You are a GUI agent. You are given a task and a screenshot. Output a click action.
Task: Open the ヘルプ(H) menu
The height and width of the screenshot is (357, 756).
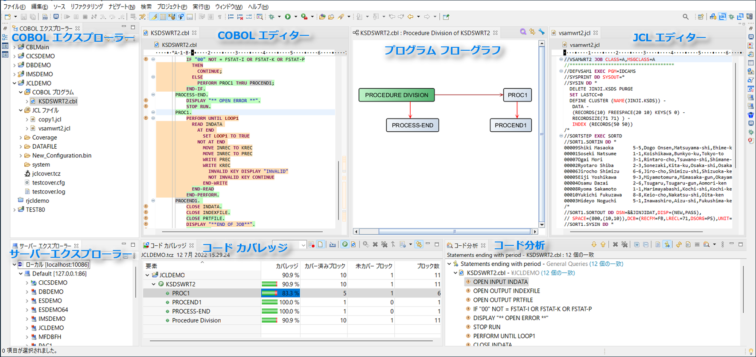point(258,6)
